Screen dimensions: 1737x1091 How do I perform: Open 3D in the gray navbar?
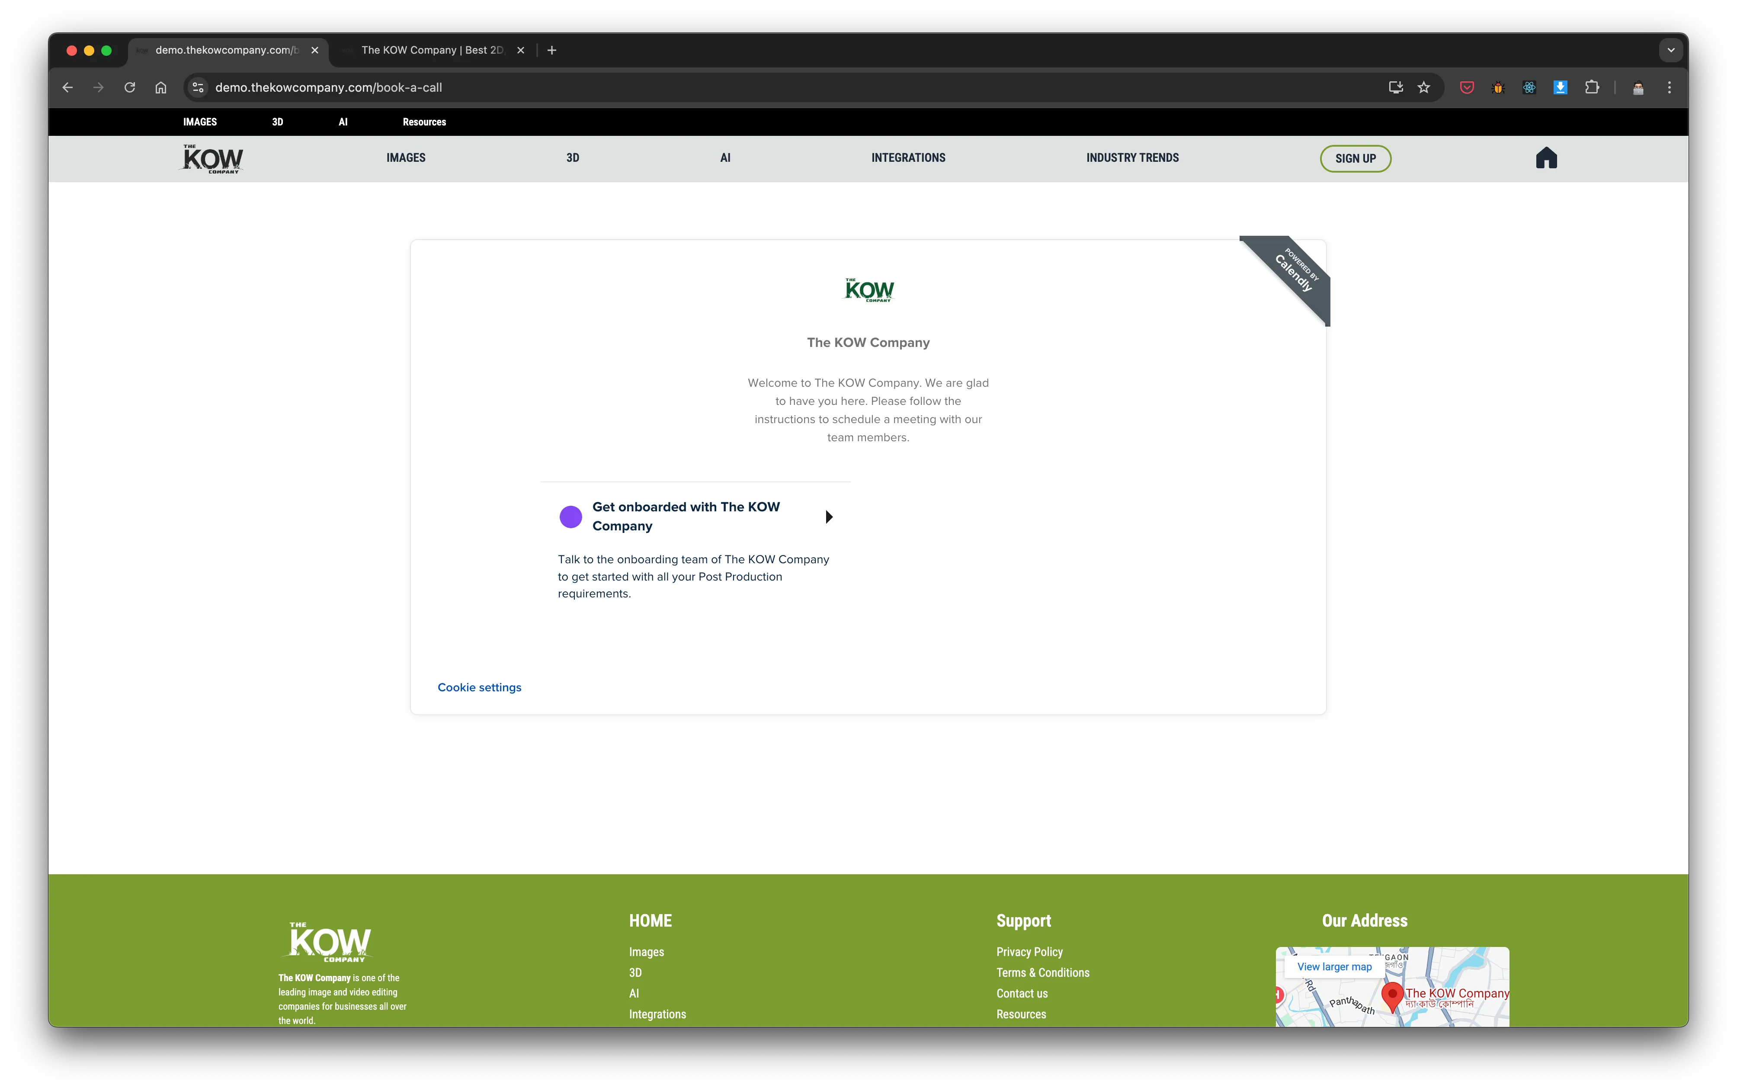[x=573, y=157]
